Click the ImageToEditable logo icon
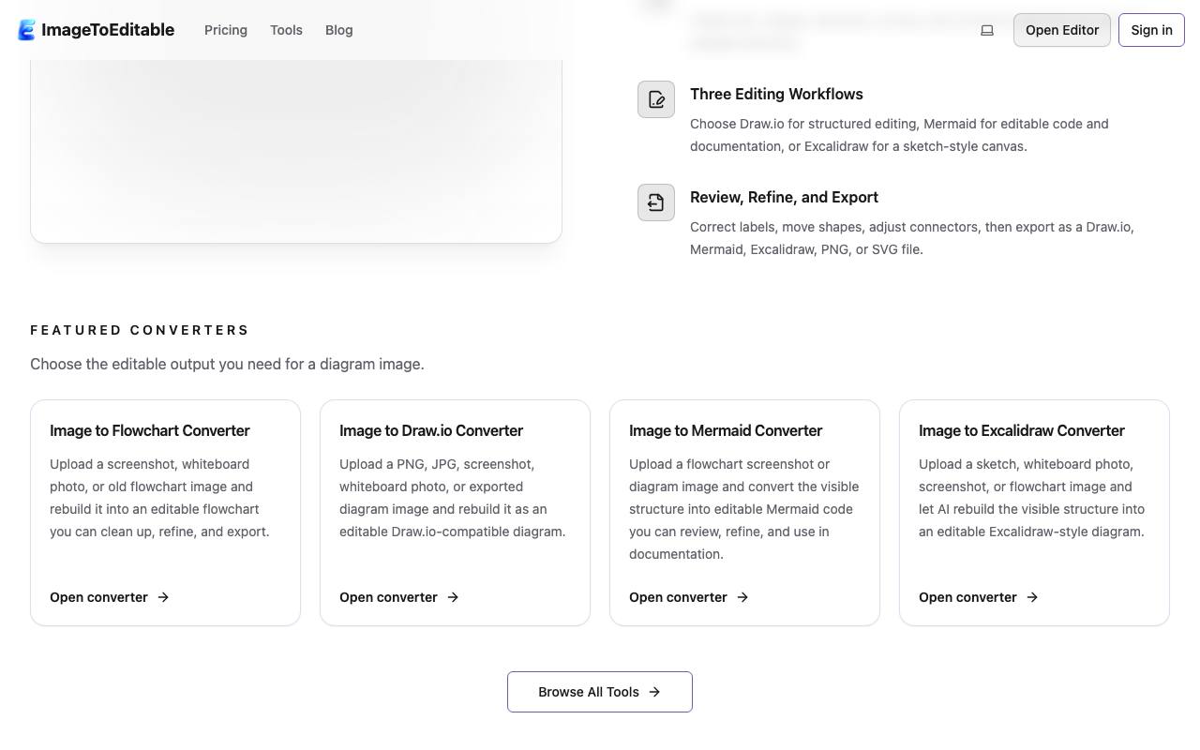This screenshot has width=1200, height=750. (27, 30)
